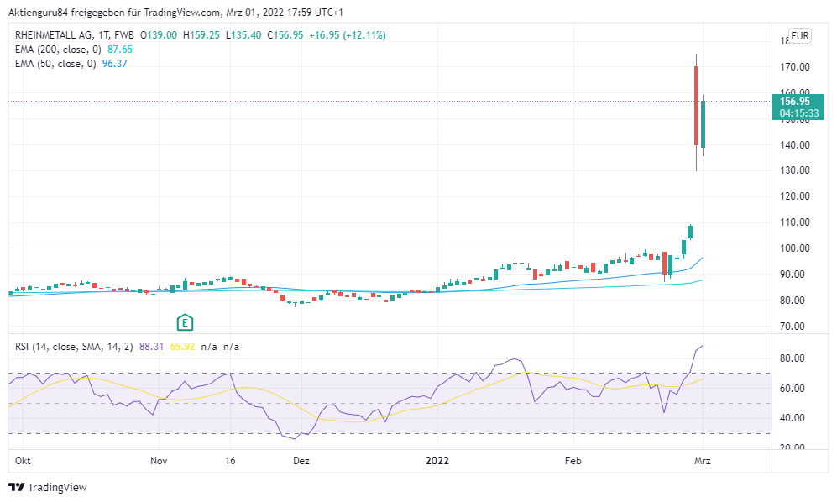Click the candle countdown 04:15:33
Image resolution: width=837 pixels, height=502 pixels.
[x=798, y=113]
